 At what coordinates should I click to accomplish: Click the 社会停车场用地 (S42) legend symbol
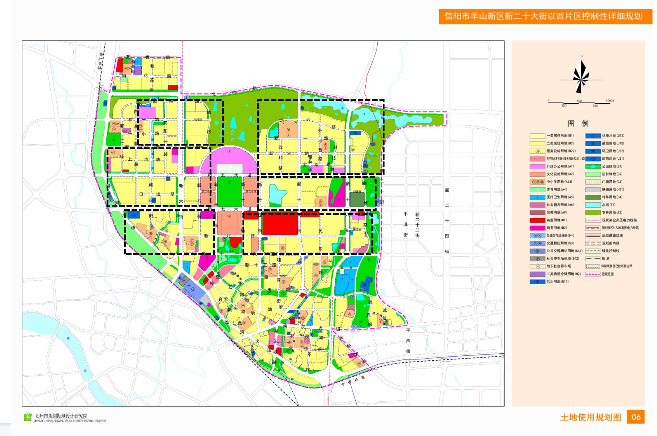pos(537,259)
